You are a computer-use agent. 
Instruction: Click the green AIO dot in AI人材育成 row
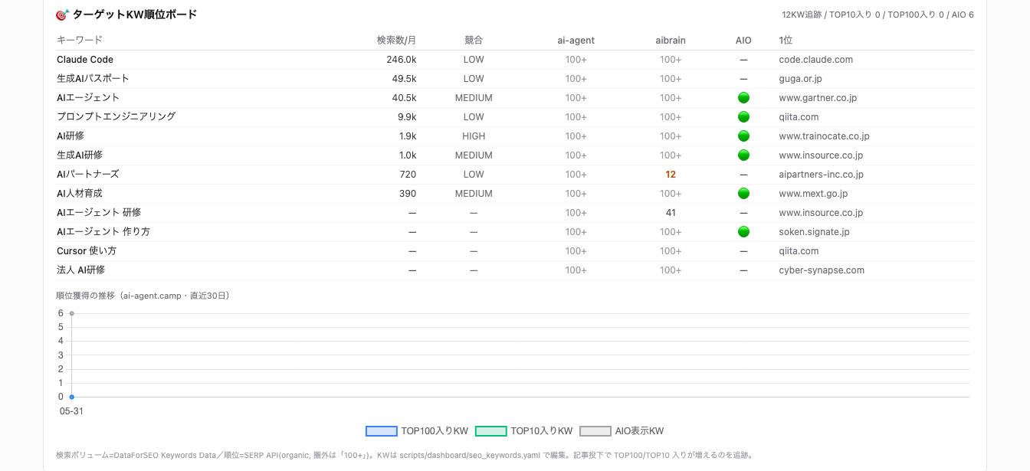point(743,194)
